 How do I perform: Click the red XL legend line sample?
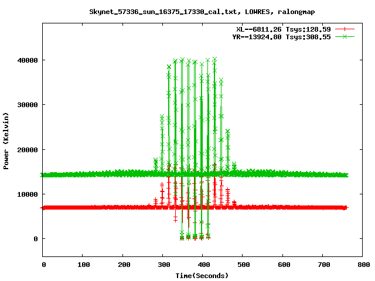[x=345, y=29]
